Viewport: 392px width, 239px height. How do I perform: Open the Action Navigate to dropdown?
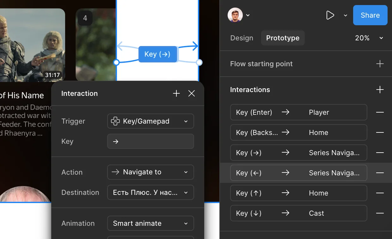150,172
